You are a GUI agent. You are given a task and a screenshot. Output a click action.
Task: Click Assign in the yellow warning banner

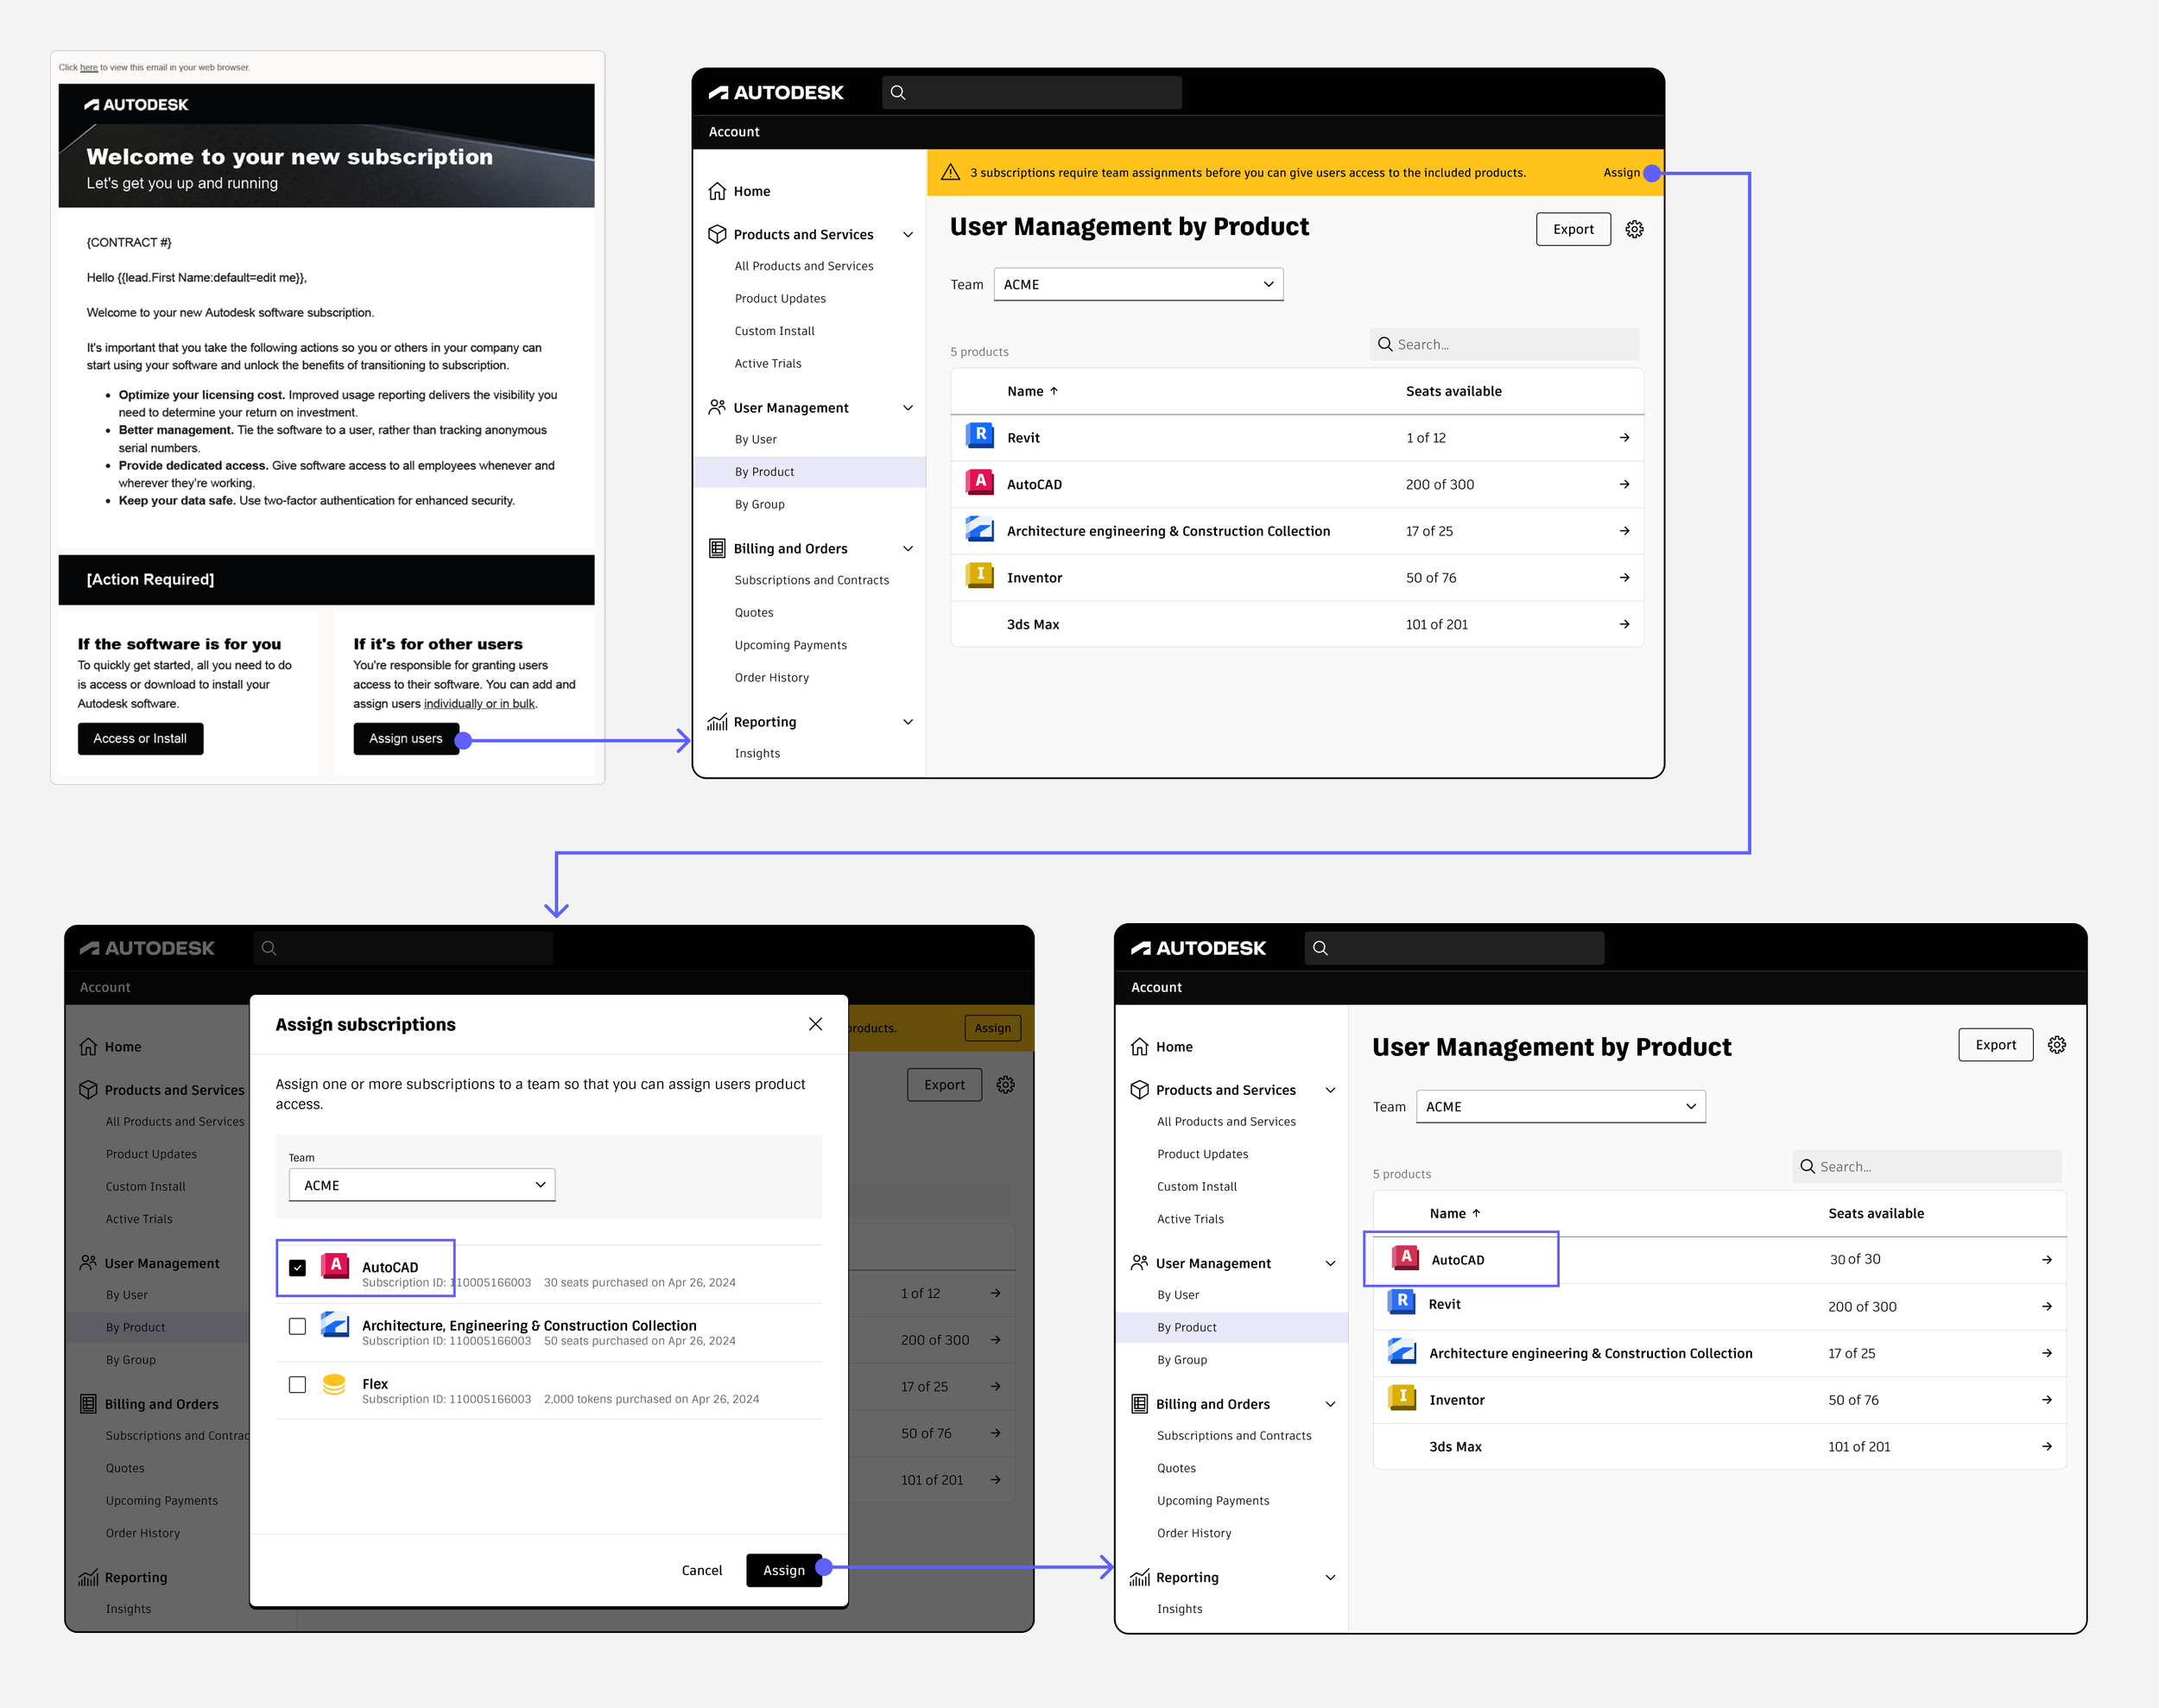(x=1621, y=172)
